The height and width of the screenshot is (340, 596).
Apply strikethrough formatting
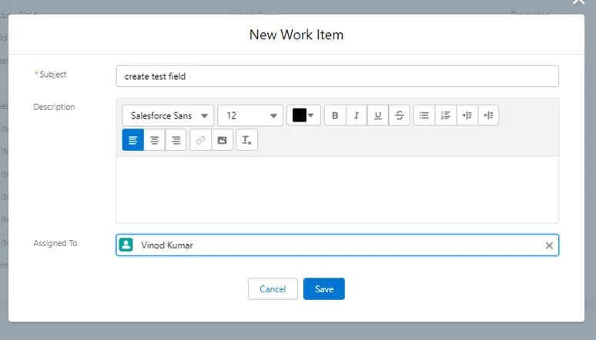[x=399, y=115]
